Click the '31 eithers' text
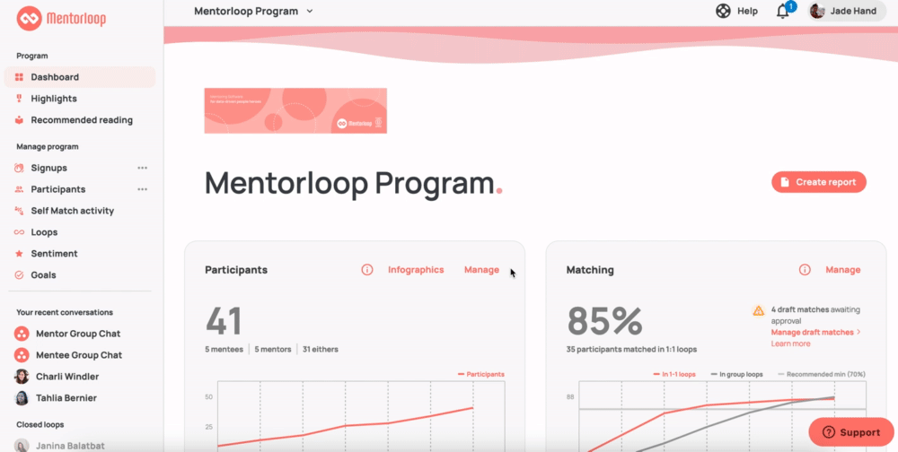This screenshot has width=898, height=452. [x=321, y=349]
